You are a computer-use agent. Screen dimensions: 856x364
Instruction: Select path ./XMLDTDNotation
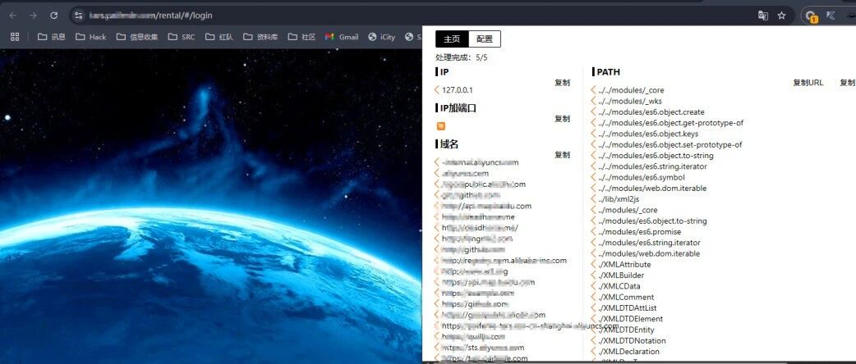point(632,340)
